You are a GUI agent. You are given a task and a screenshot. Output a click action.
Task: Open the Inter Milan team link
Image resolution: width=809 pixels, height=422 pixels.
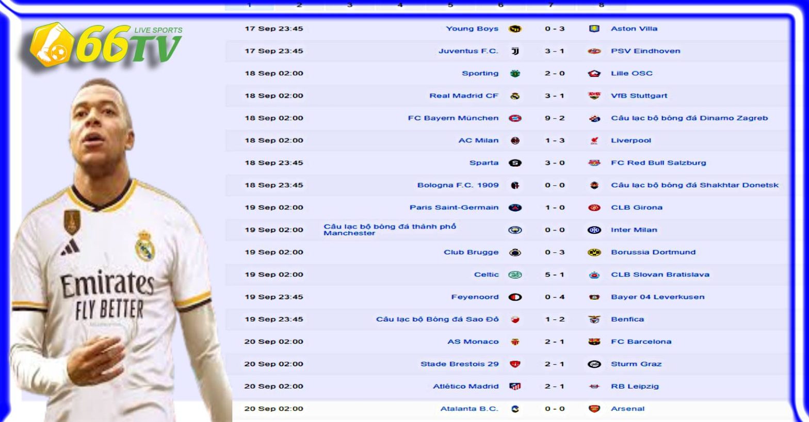tap(634, 230)
